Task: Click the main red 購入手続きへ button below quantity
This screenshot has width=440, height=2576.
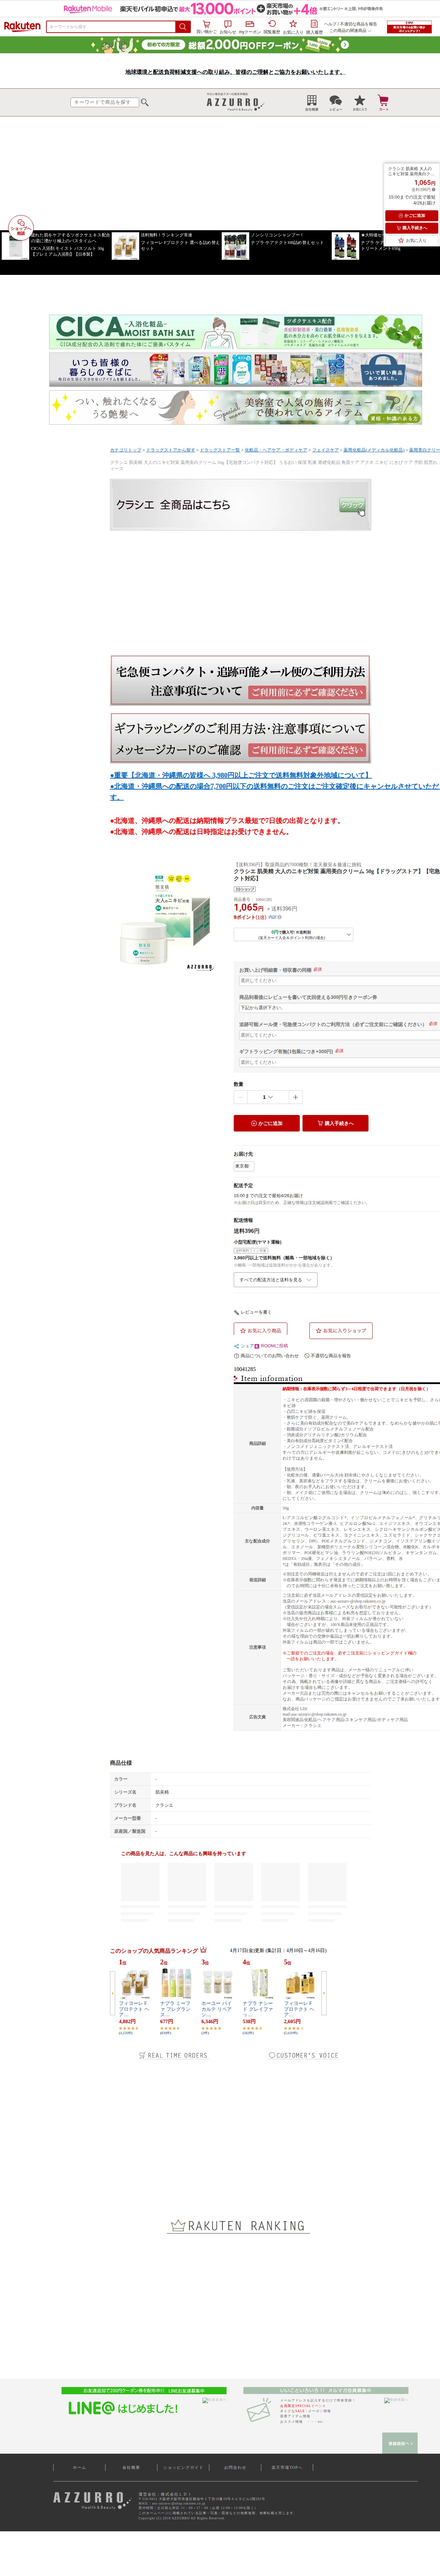Action: click(336, 1123)
